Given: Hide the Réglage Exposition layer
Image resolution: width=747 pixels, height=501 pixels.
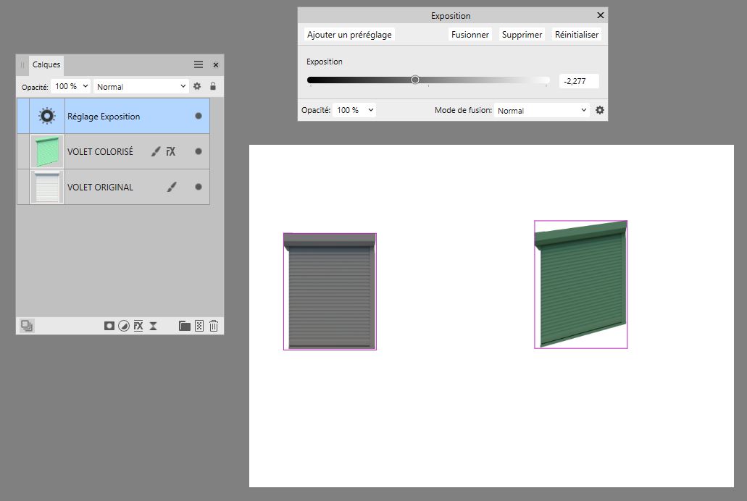Looking at the screenshot, I should 199,116.
